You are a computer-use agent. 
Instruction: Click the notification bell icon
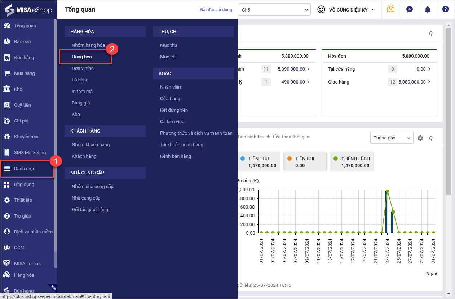point(428,9)
